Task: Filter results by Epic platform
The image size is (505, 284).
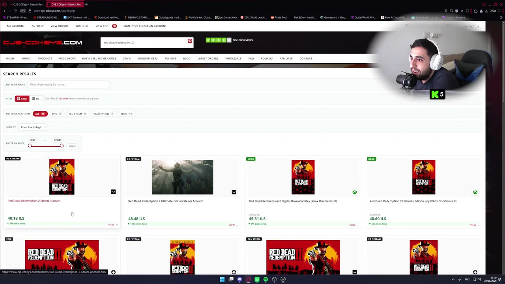Action: pyautogui.click(x=57, y=114)
